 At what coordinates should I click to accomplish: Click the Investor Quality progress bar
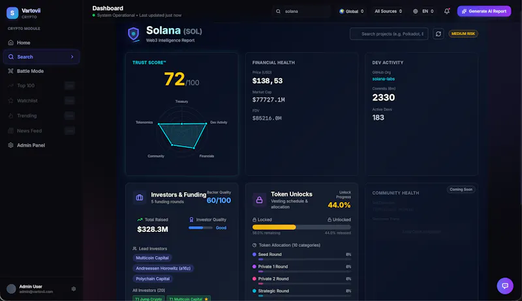(x=200, y=228)
